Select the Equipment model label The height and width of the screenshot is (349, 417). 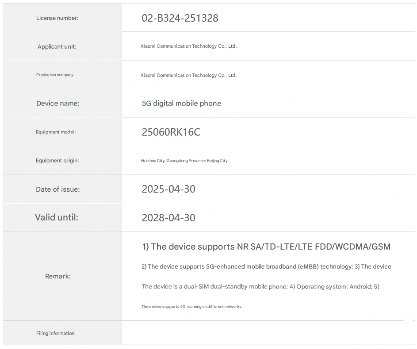pos(56,132)
